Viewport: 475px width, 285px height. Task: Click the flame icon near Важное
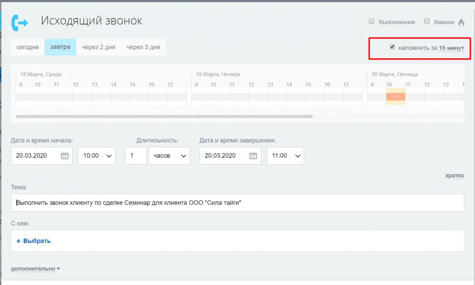461,22
